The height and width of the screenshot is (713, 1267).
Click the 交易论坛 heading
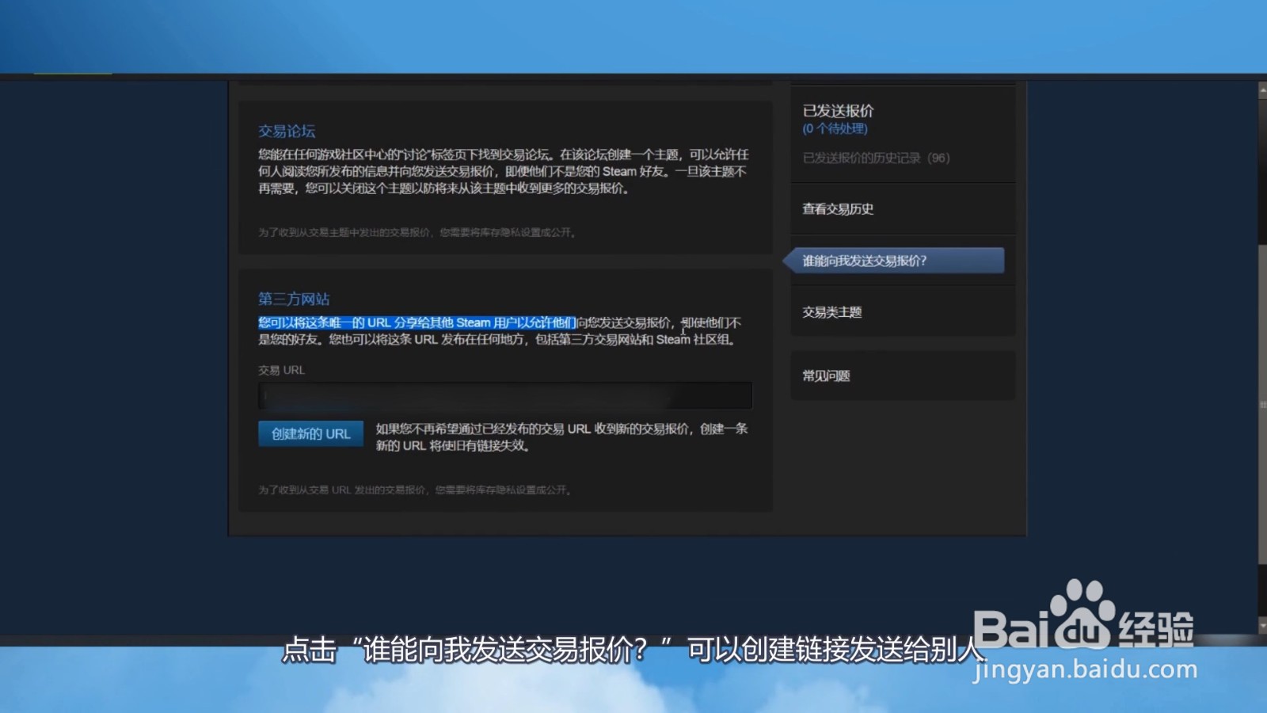click(x=287, y=132)
